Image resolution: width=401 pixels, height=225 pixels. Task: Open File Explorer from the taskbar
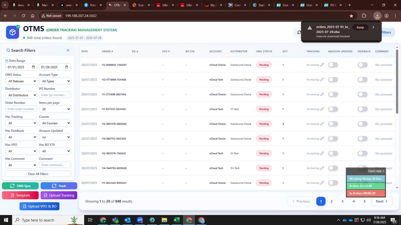[x=164, y=220]
